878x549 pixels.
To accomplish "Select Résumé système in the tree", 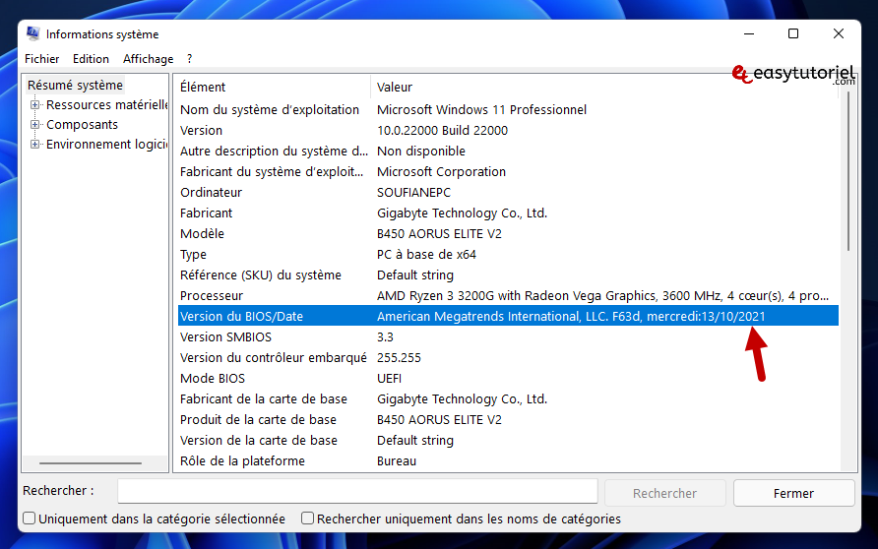I will point(75,85).
